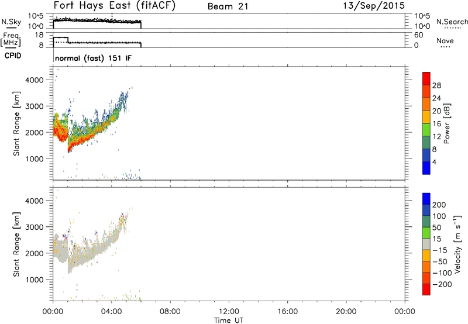This screenshot has height=324, width=468.
Task: Click the 'CPID' label
Action: (13, 56)
